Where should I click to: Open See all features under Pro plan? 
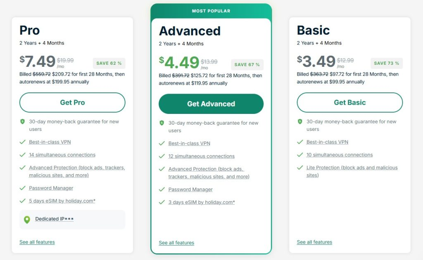(37, 242)
